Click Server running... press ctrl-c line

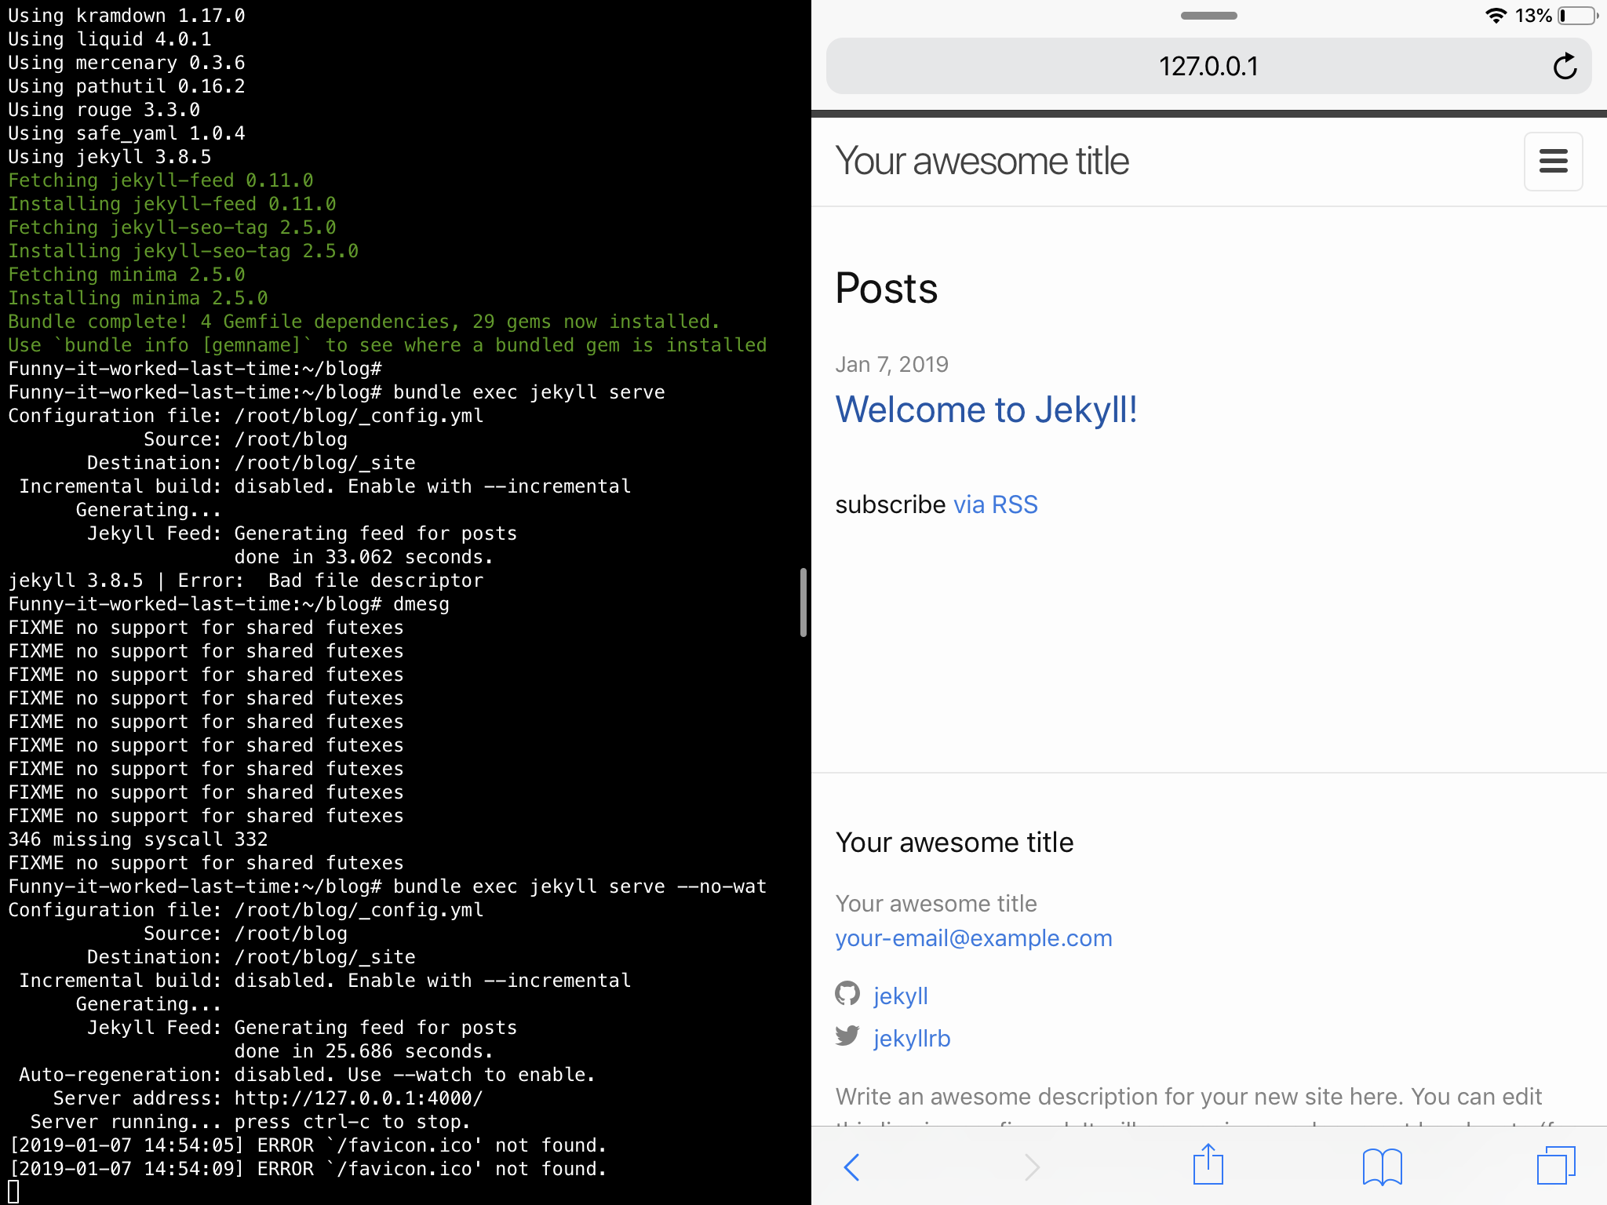coord(251,1122)
